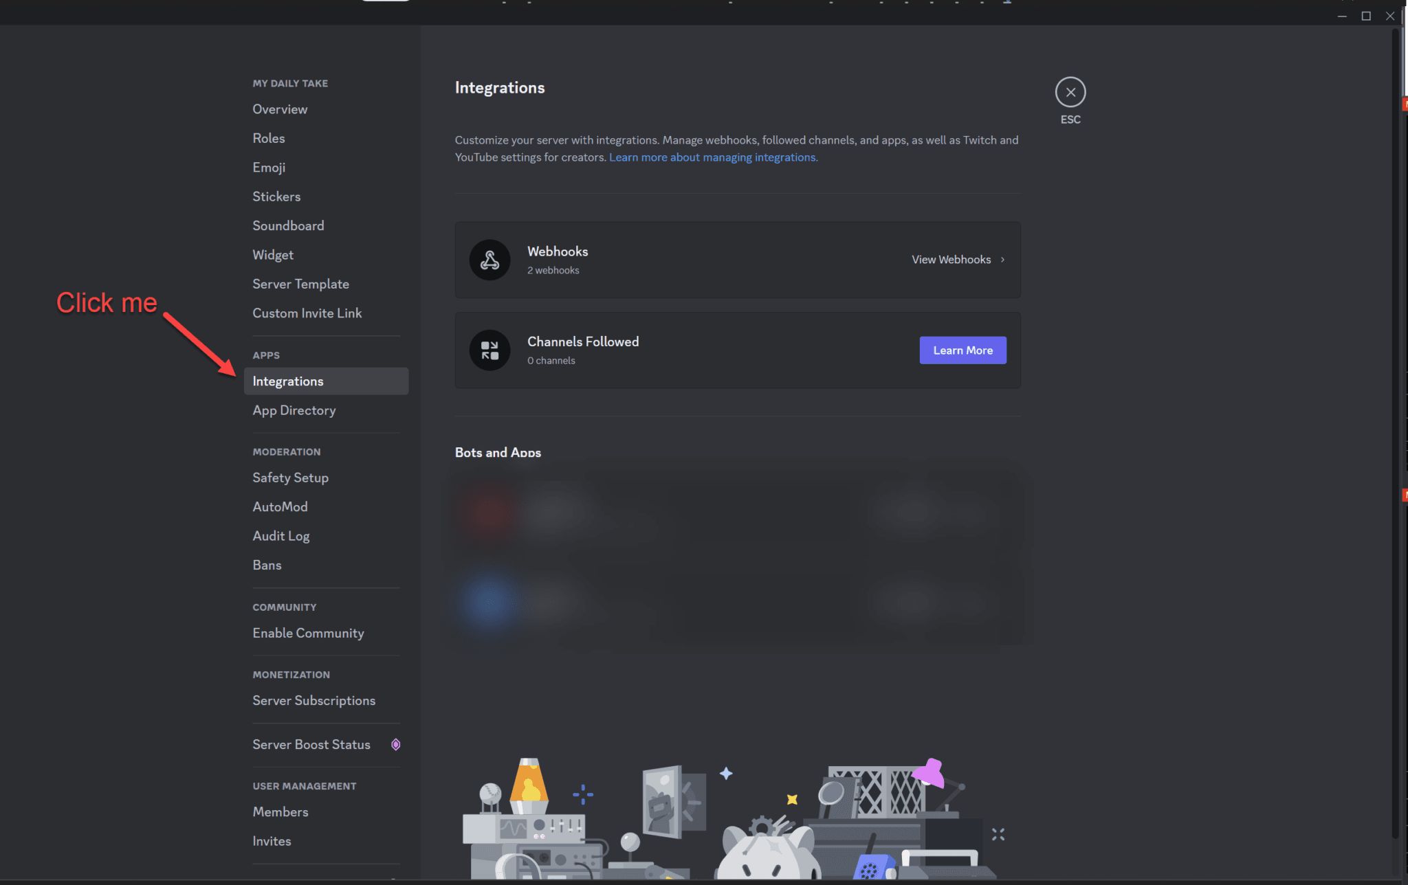The height and width of the screenshot is (885, 1408).
Task: Click the boost gem beside Server Boost Status
Action: point(395,744)
